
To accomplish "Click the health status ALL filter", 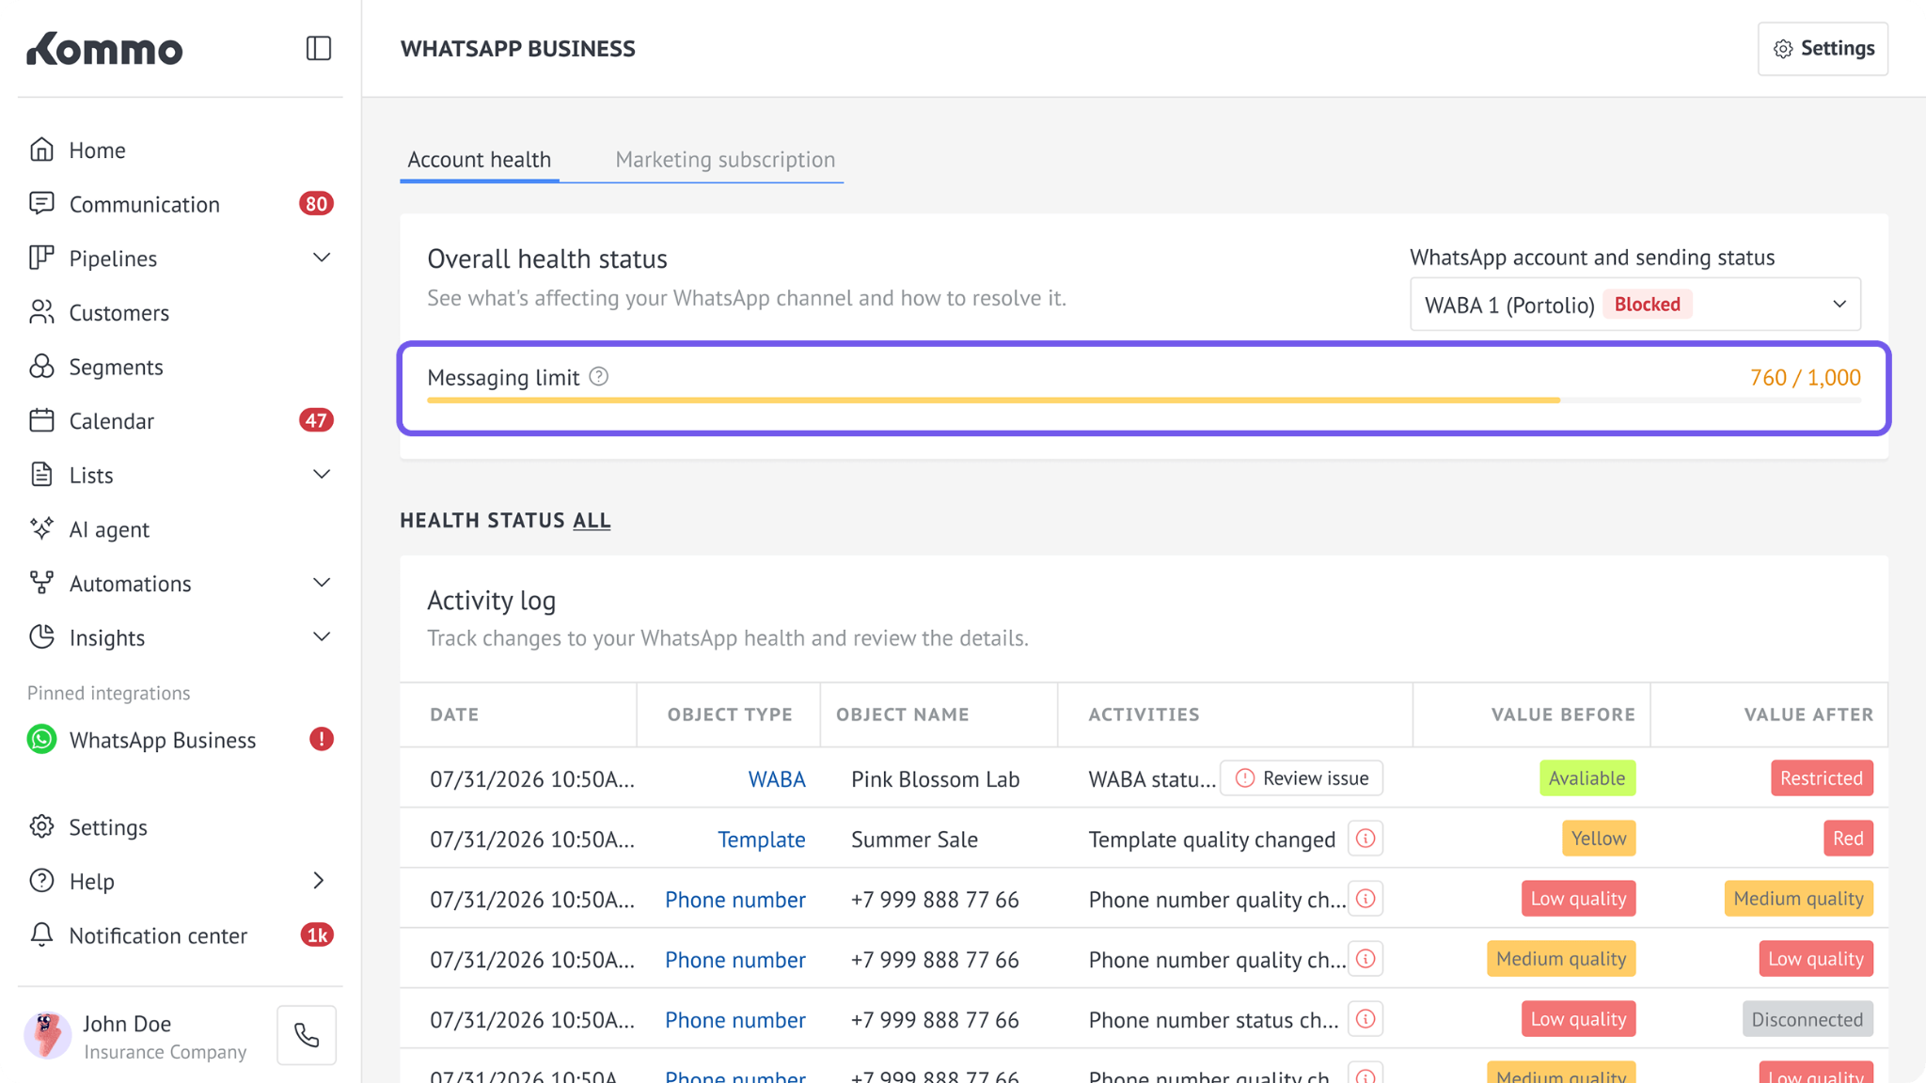I will click(592, 520).
